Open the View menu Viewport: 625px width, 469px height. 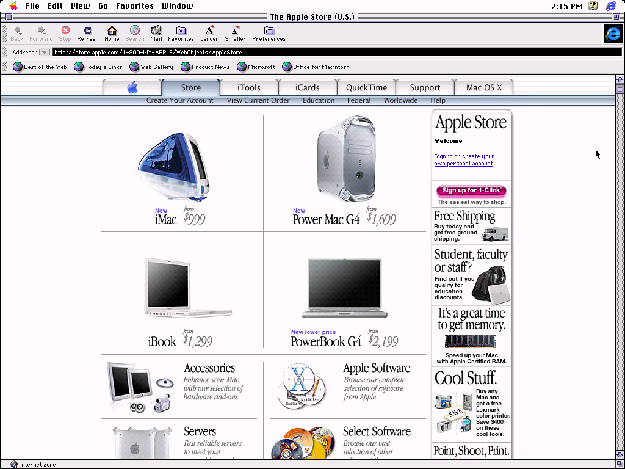coord(80,6)
